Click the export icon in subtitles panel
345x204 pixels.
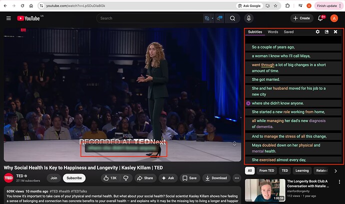click(326, 32)
